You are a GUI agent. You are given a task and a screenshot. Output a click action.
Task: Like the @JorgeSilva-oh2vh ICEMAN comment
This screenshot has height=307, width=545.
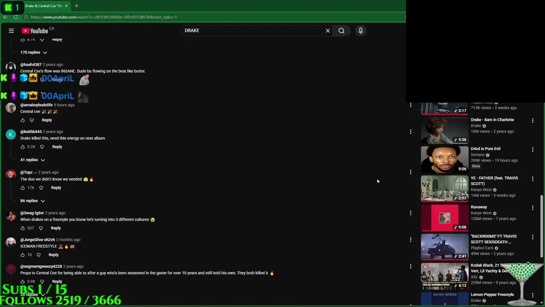pyautogui.click(x=23, y=255)
